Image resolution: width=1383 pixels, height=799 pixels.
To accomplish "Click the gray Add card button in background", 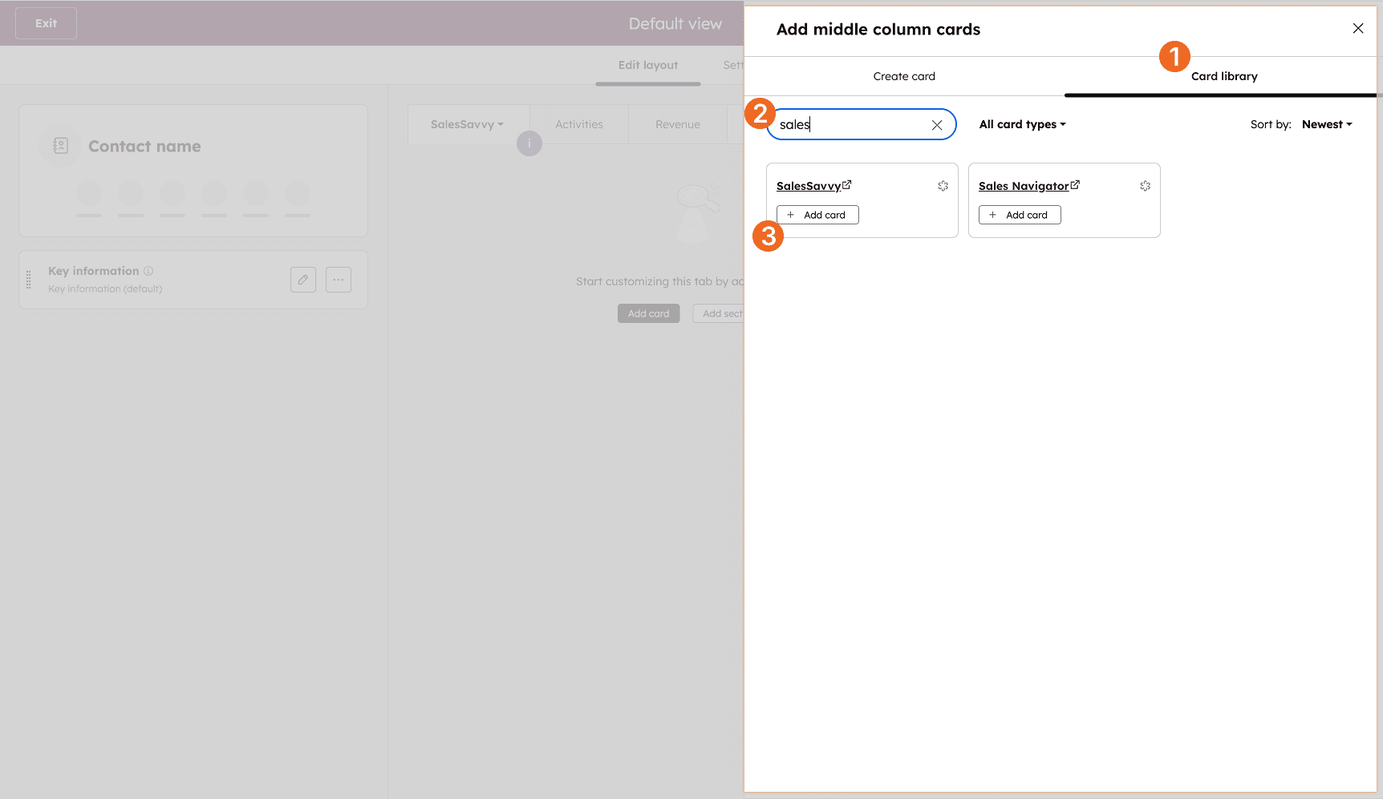I will point(649,313).
